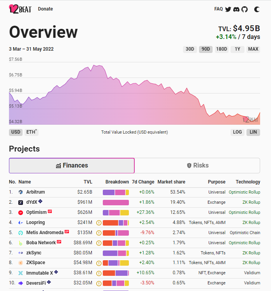Click DeversiFi's $32.05M TVL value
Image resolution: width=271 pixels, height=291 pixels.
coord(83,283)
